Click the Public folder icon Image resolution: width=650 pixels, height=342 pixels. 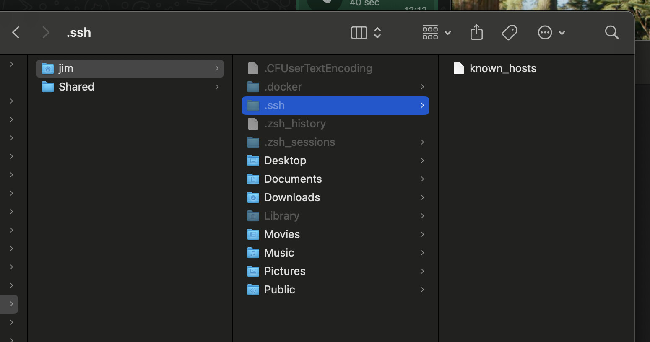tap(253, 290)
